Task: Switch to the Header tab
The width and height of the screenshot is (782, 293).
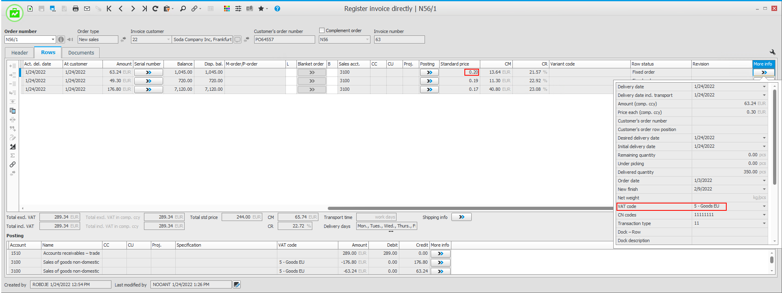Action: [20, 52]
